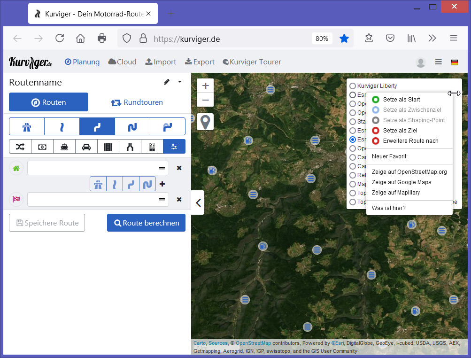Toggle avoid narrow roads option
This screenshot has width=471, height=358.
(130, 147)
